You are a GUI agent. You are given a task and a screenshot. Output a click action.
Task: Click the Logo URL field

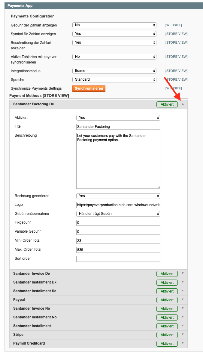pos(118,205)
